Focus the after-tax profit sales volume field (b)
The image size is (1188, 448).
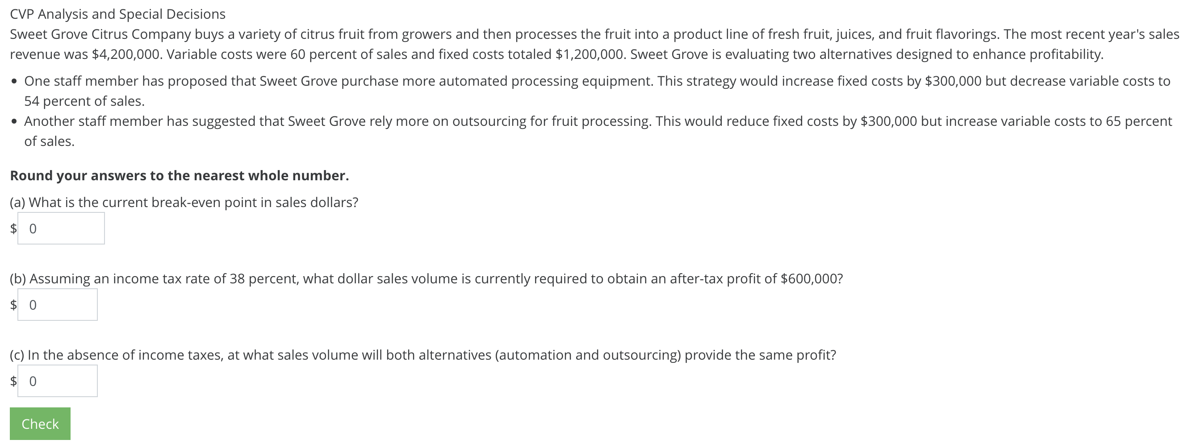click(x=58, y=305)
